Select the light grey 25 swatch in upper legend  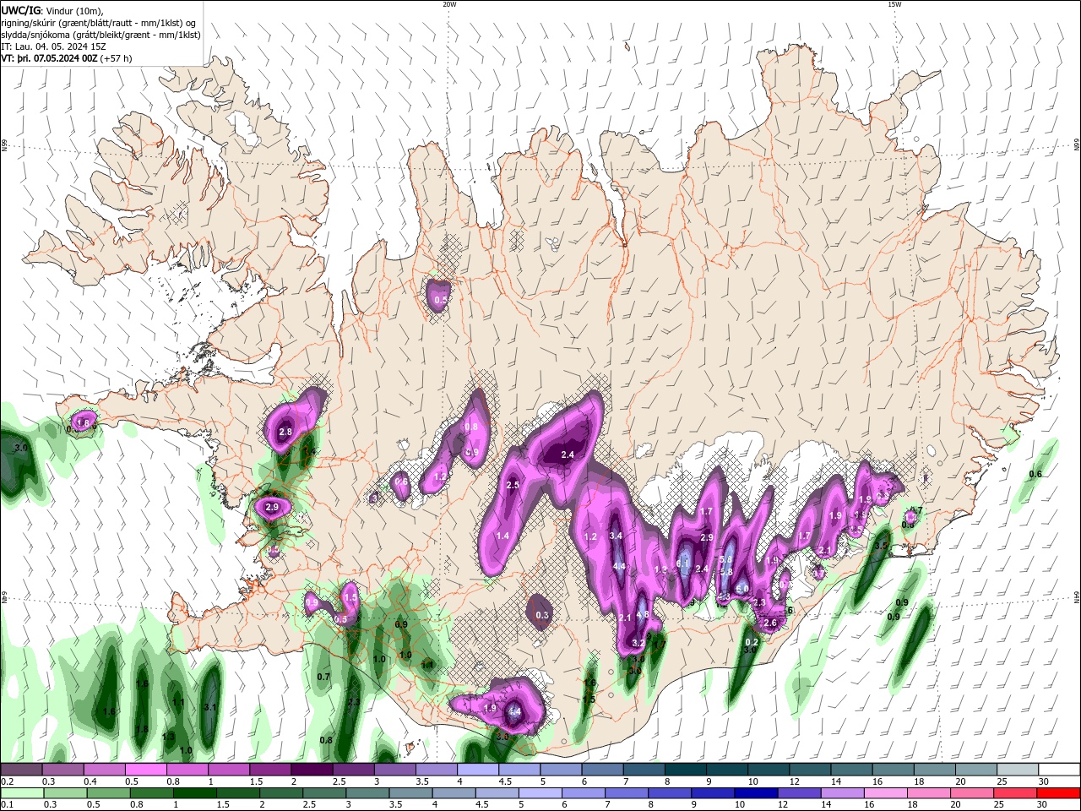pyautogui.click(x=1018, y=770)
